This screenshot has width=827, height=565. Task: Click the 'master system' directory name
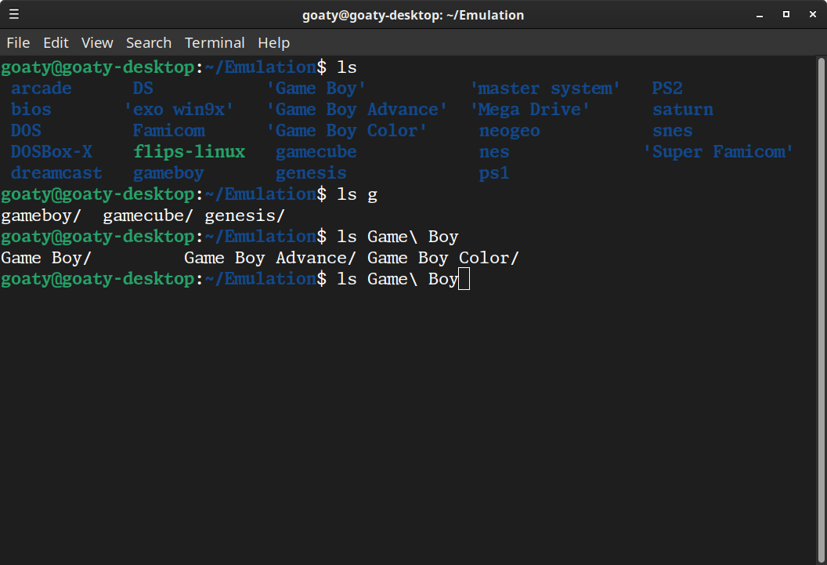click(545, 88)
